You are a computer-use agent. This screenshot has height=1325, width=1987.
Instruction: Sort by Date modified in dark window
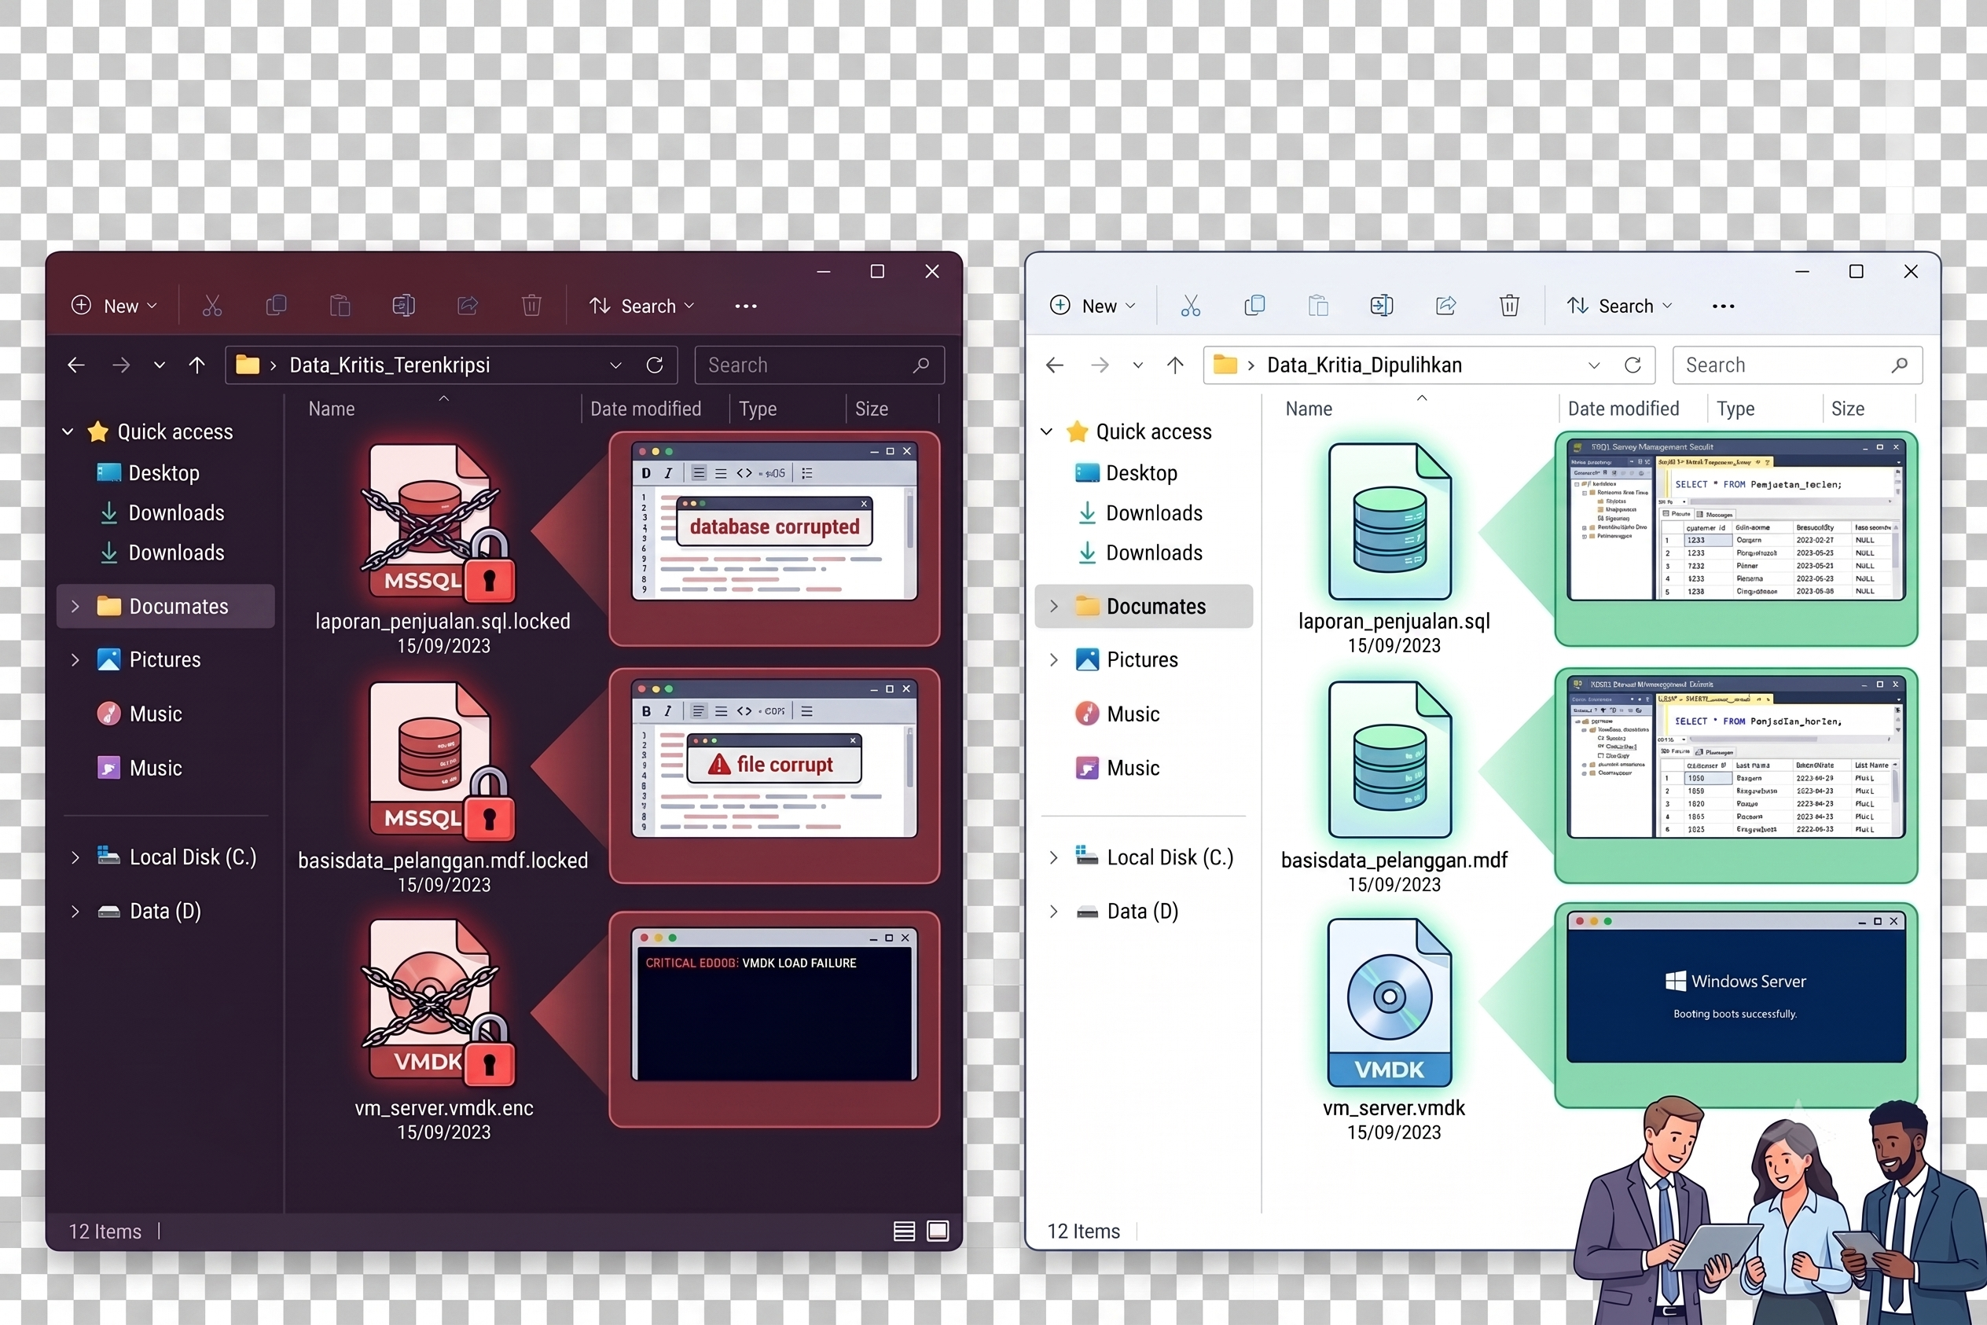coord(646,409)
